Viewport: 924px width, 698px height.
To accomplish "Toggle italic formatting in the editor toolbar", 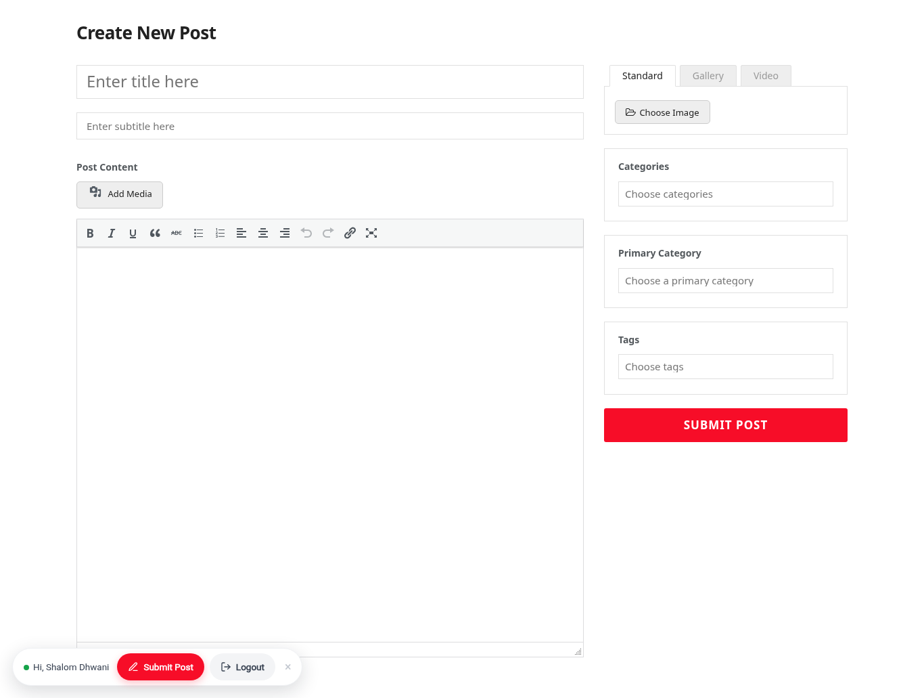I will click(112, 233).
